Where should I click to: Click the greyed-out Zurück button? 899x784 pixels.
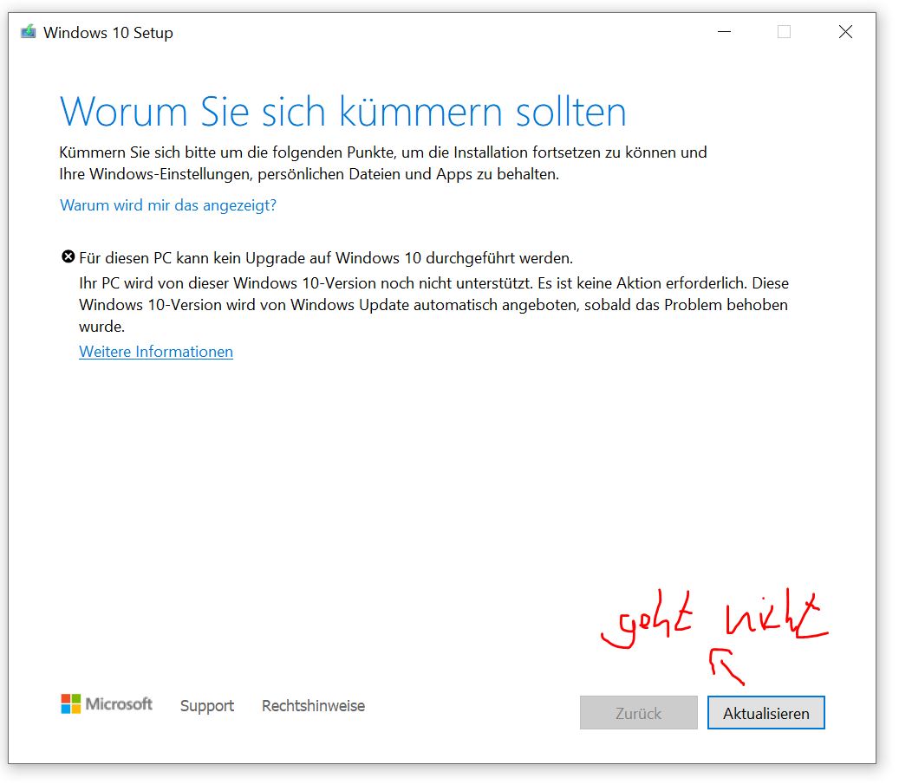click(639, 712)
